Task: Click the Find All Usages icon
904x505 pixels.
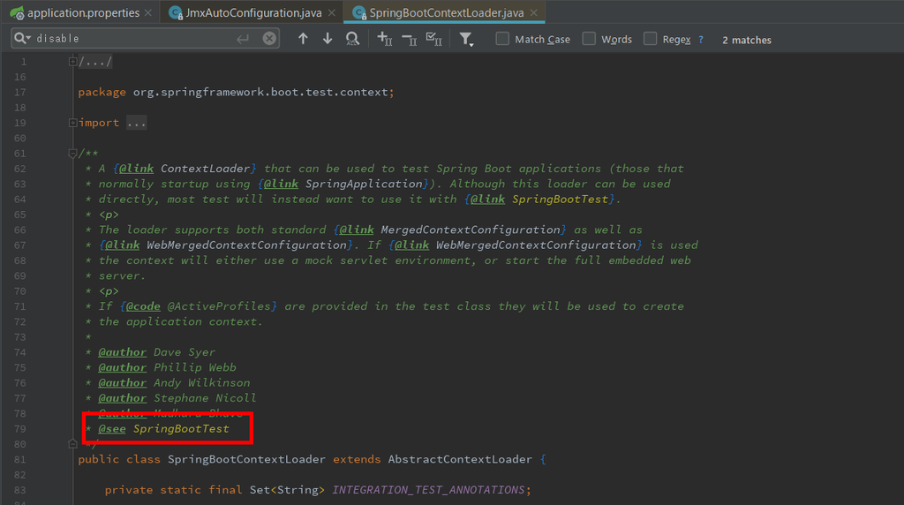Action: (352, 39)
